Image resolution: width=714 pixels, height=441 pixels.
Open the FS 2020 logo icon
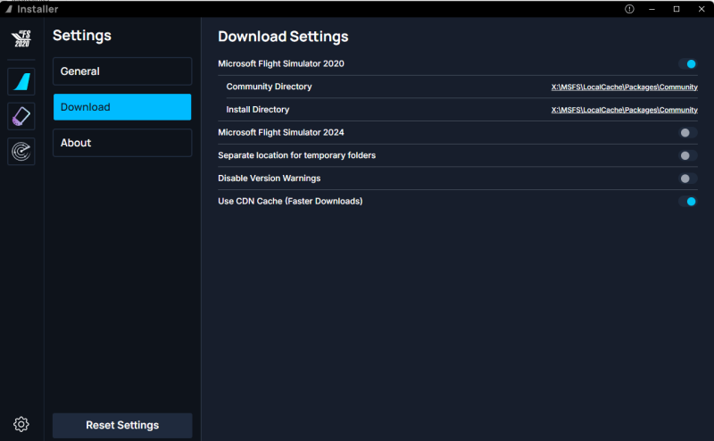pyautogui.click(x=21, y=38)
